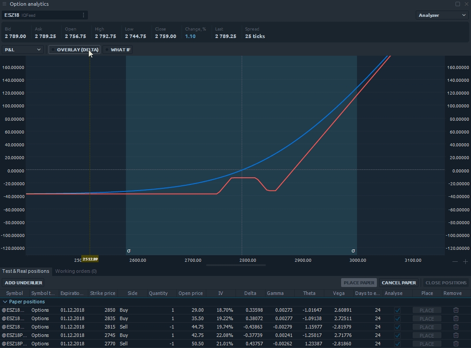Zoom in the chart with plus icon
The height and width of the screenshot is (348, 471).
pyautogui.click(x=465, y=261)
